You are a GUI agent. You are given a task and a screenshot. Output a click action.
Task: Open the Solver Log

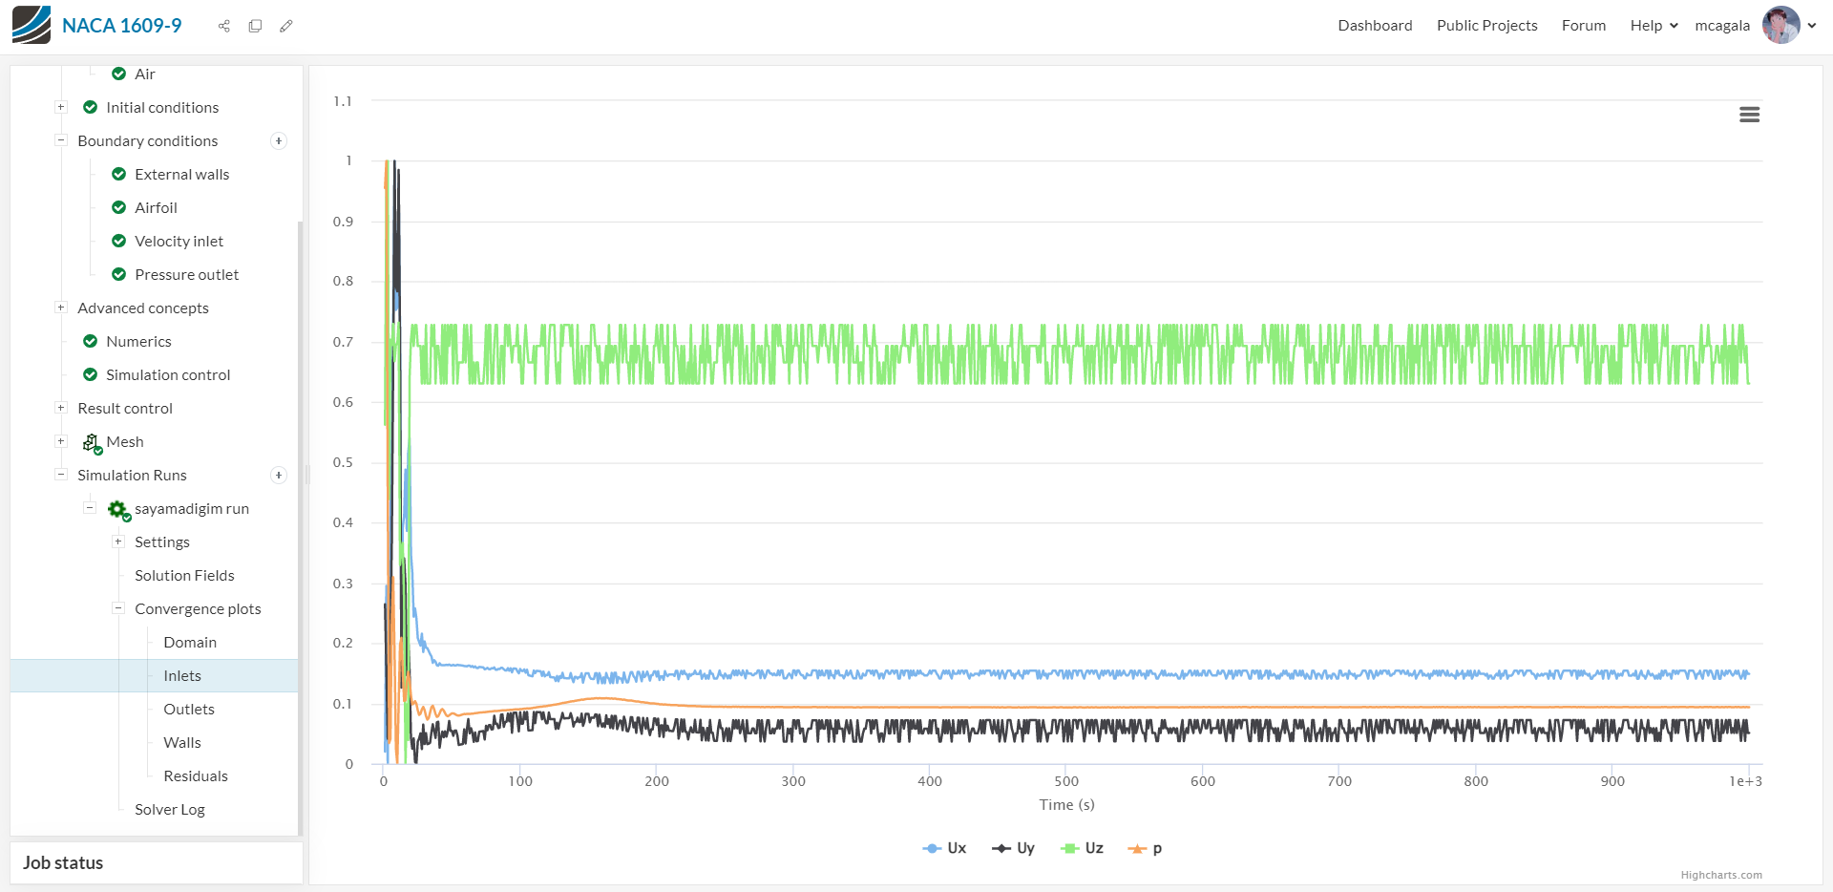pyautogui.click(x=170, y=809)
